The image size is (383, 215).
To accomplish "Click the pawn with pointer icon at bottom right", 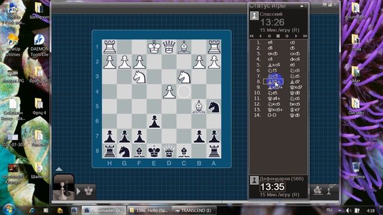I will 331,189.
